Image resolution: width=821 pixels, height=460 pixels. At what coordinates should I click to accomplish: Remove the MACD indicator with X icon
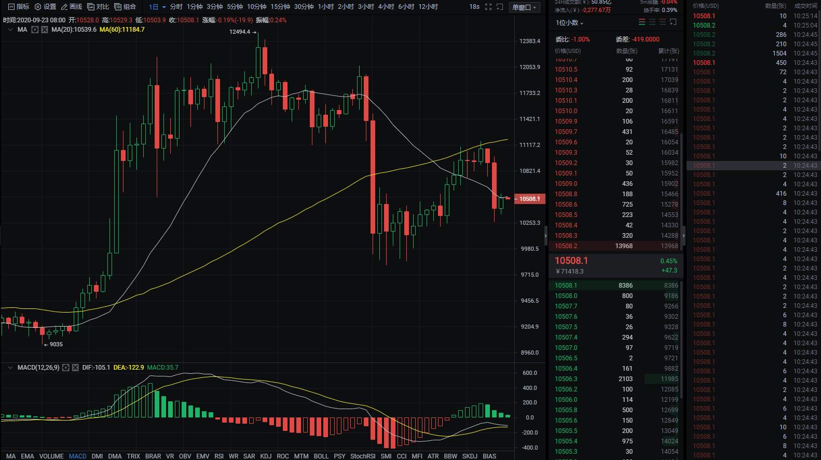point(75,368)
